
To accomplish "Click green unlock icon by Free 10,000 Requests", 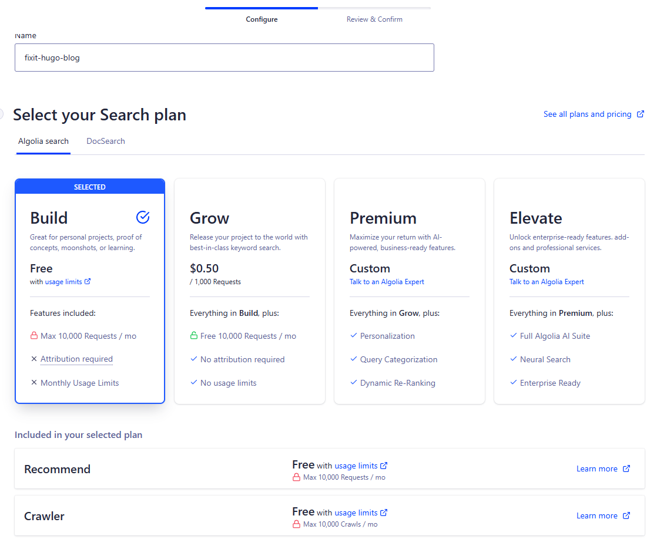I will point(193,335).
